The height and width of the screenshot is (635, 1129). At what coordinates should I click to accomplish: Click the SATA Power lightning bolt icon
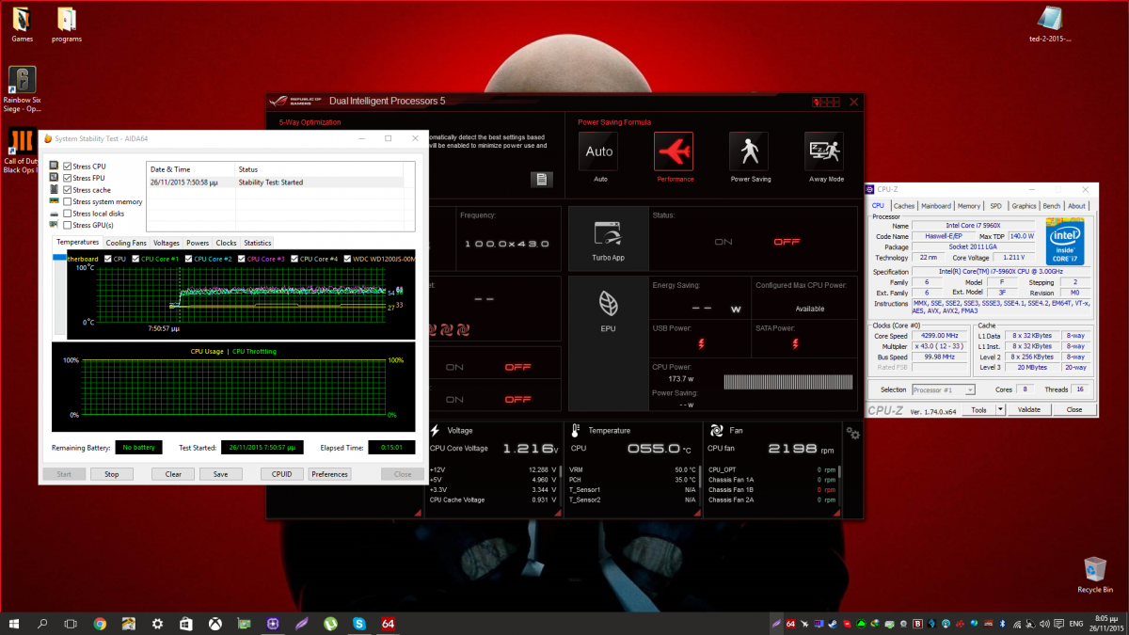796,344
